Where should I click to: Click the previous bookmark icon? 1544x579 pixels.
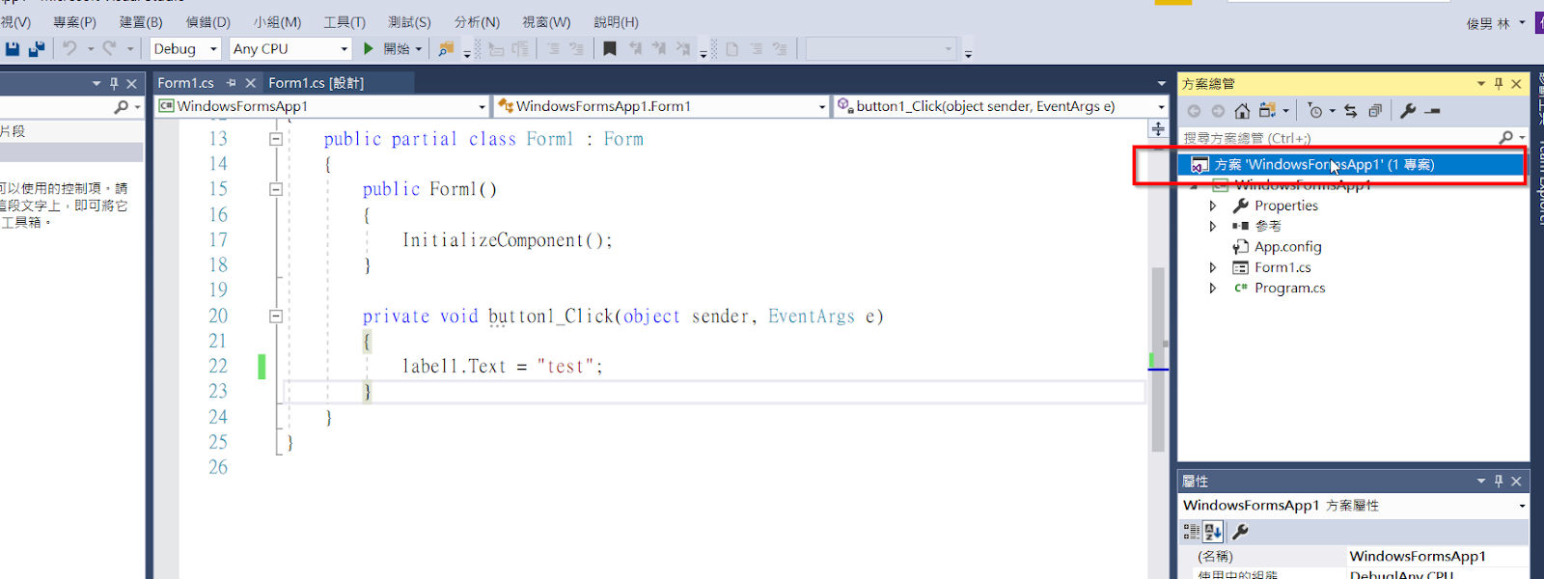coord(635,48)
